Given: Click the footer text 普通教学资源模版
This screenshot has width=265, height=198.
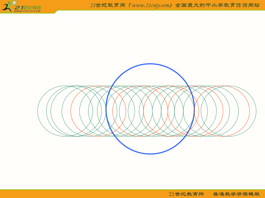Looking at the screenshot, I should [236, 194].
